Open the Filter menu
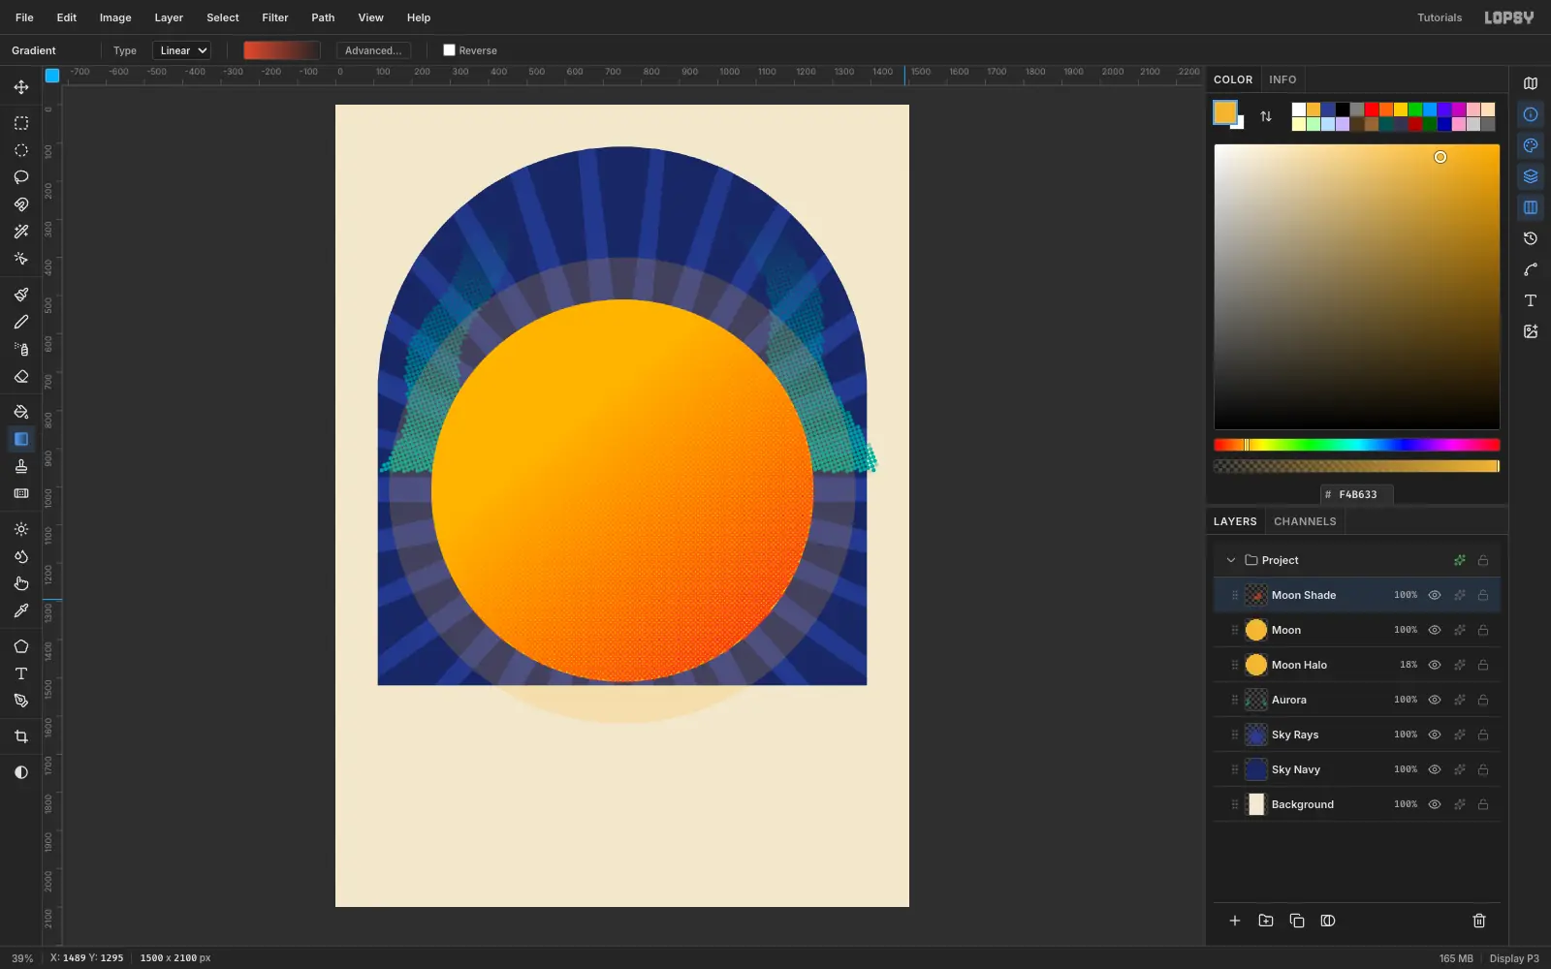 pyautogui.click(x=275, y=17)
